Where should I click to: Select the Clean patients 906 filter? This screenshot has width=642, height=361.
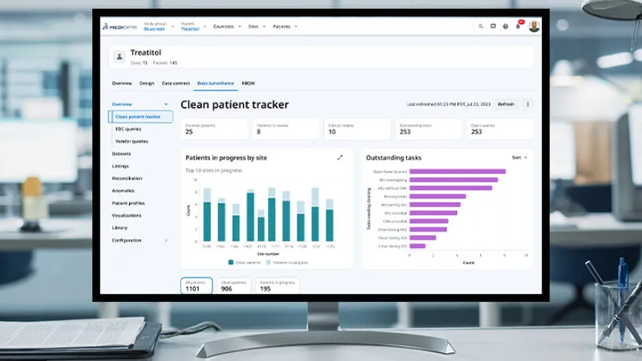click(x=234, y=285)
